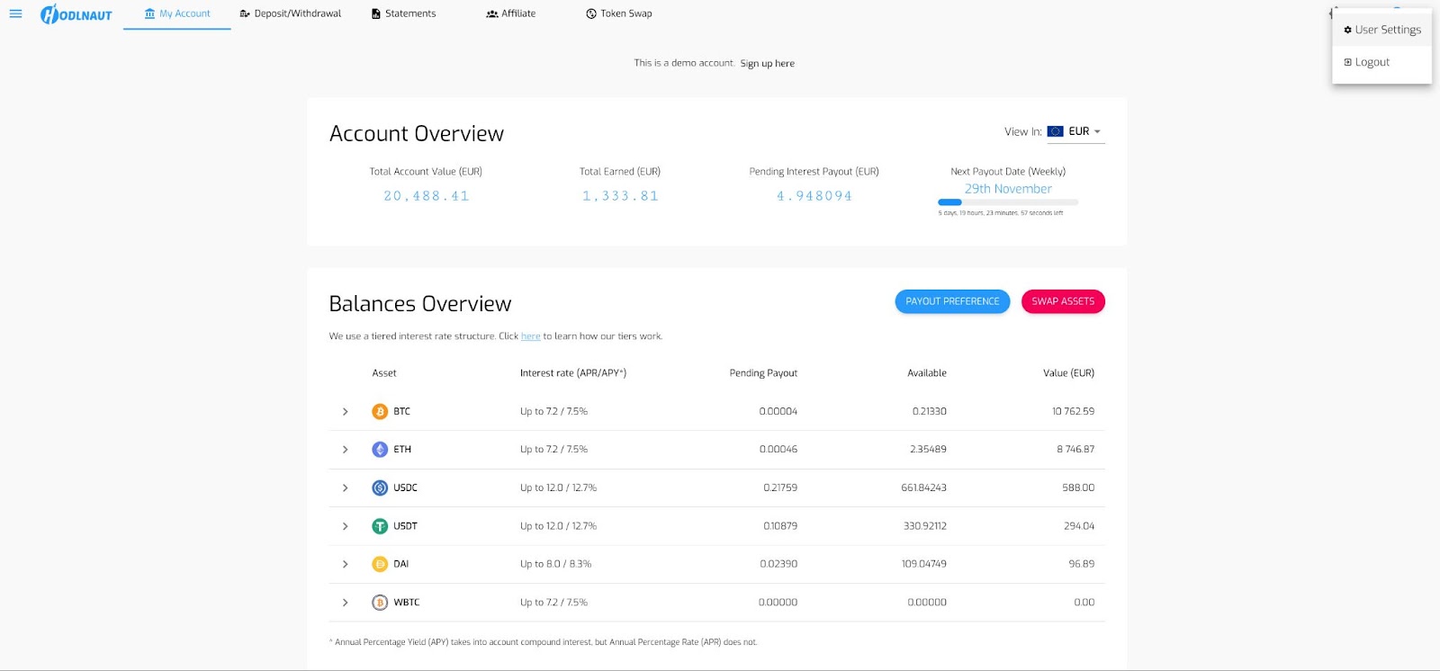The height and width of the screenshot is (671, 1440).
Task: Click the WBTC coin icon
Action: (380, 603)
